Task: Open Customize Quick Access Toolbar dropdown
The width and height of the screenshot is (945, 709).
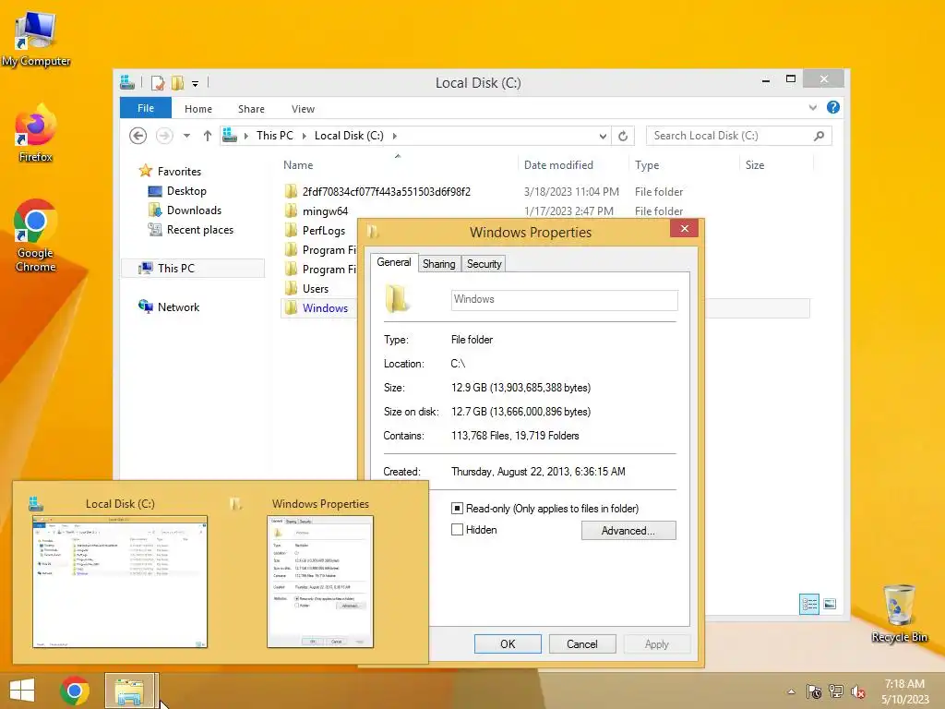Action: (x=196, y=84)
